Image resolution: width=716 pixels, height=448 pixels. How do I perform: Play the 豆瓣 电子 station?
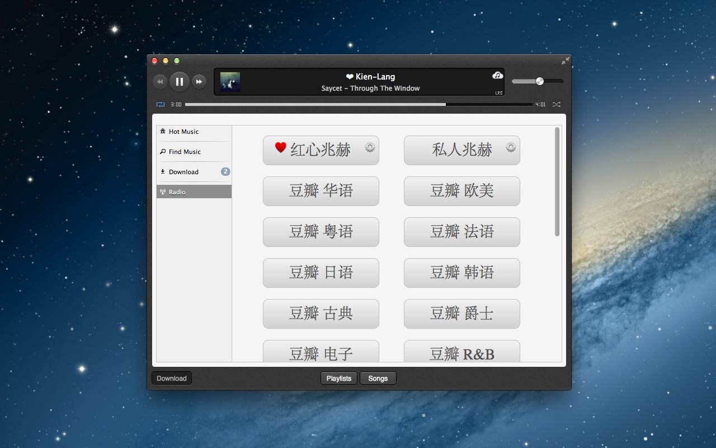click(321, 351)
